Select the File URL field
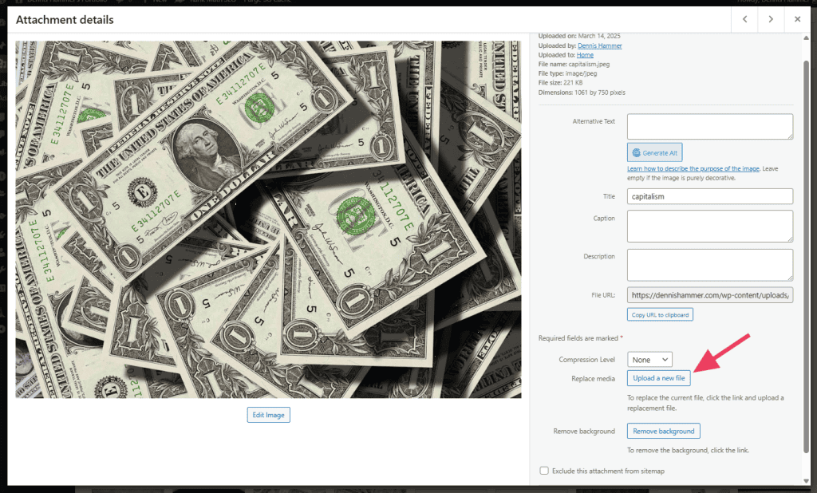 click(x=710, y=295)
